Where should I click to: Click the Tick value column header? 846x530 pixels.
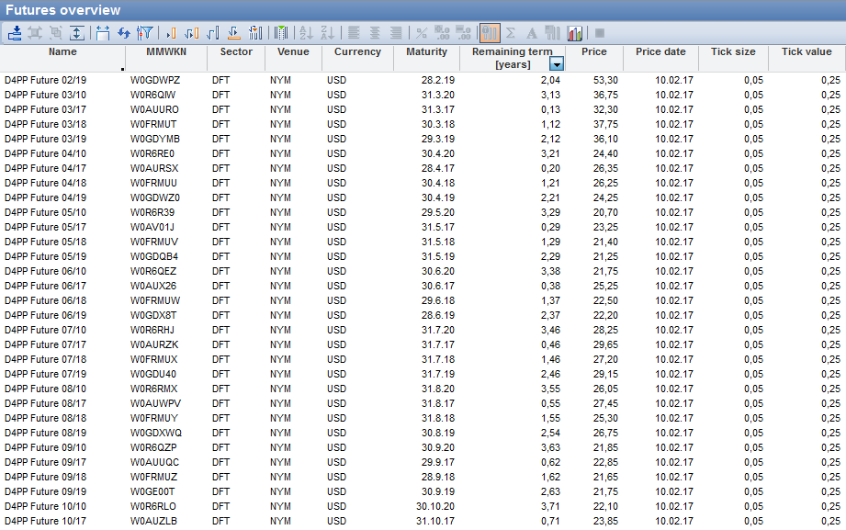coord(806,52)
